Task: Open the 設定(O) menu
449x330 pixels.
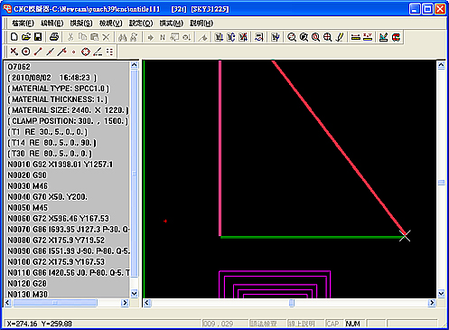Action: 141,24
